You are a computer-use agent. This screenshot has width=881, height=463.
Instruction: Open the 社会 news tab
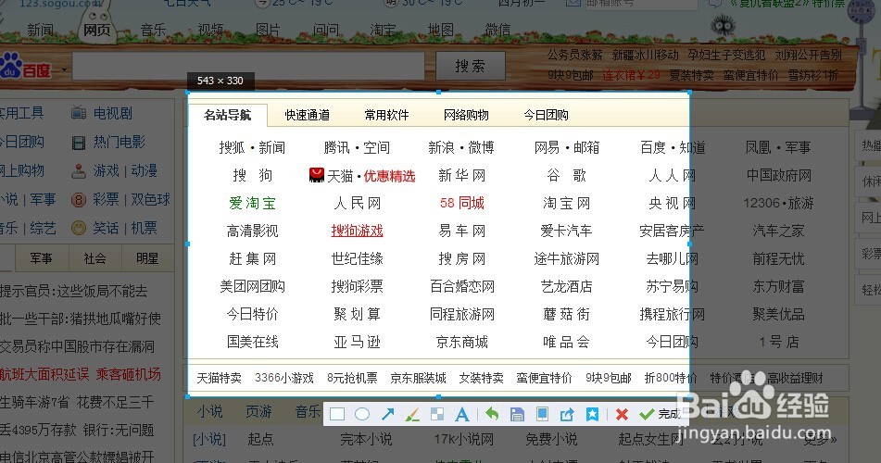tap(94, 258)
